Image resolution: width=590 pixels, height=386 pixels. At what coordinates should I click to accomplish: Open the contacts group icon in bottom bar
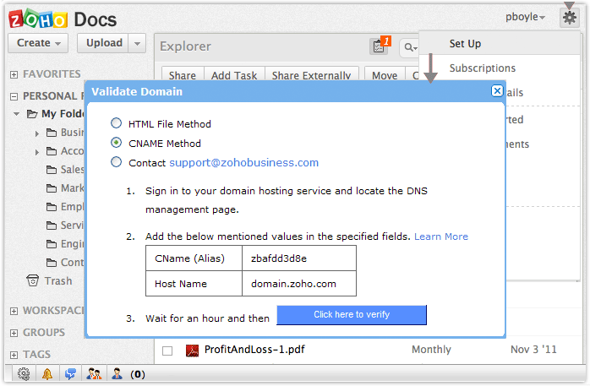pos(94,374)
